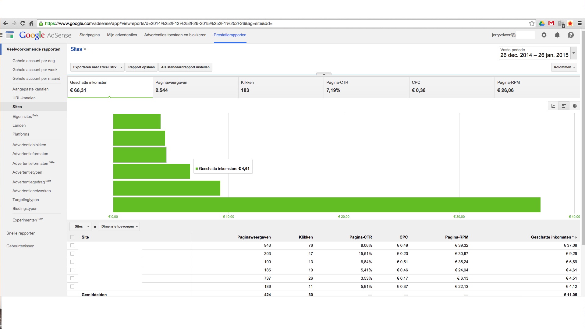Switch to pie chart view
Screen dimensions: 585x329
[574, 106]
